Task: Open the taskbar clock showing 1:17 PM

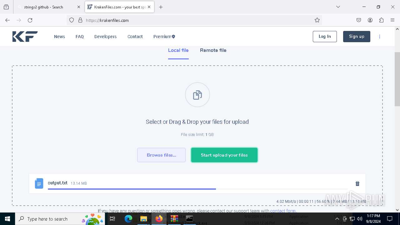Action: 373,219
